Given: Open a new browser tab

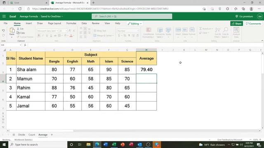Looking at the screenshot, I should (94, 3).
